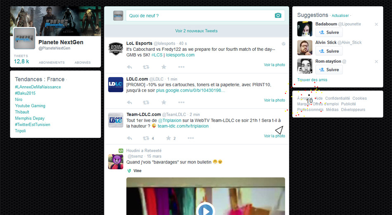This screenshot has width=392, height=215.
Task: Follow Alvin Stick
Action: coord(329,51)
